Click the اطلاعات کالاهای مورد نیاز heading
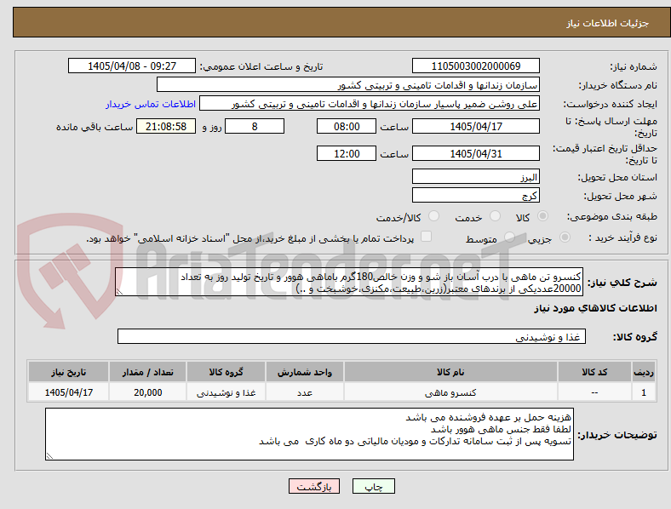This screenshot has height=509, width=671. pyautogui.click(x=595, y=308)
